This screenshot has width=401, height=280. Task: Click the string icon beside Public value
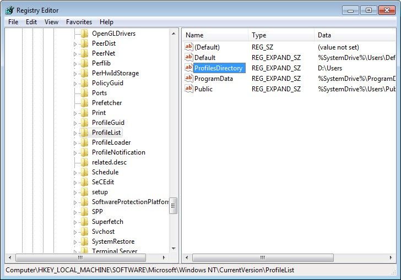(189, 89)
